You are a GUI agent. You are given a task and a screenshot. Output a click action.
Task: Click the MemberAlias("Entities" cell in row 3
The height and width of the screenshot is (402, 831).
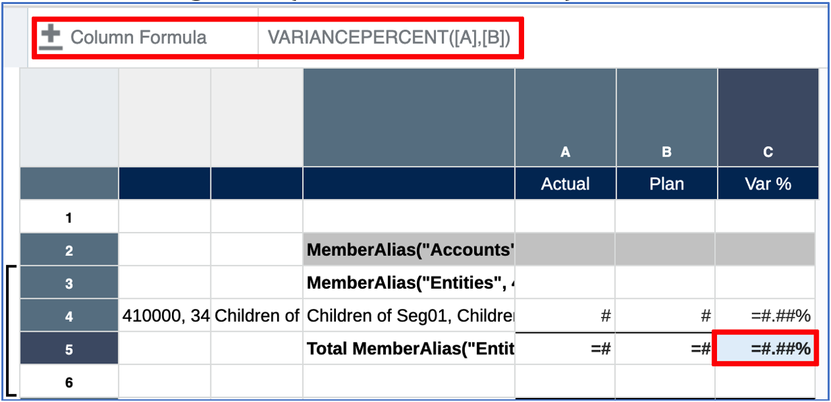click(x=409, y=283)
